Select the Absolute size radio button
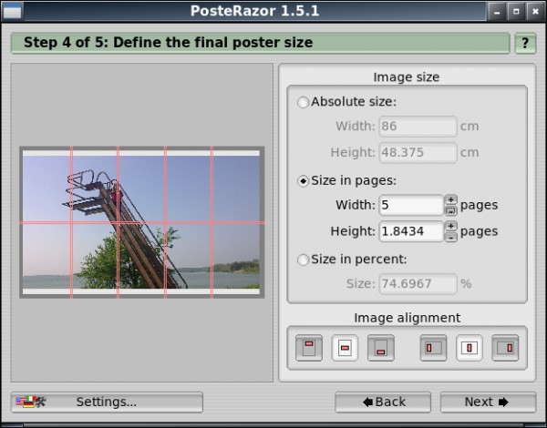This screenshot has height=428, width=547. (x=303, y=102)
